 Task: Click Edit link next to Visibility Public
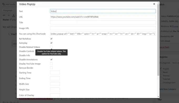point(176,21)
